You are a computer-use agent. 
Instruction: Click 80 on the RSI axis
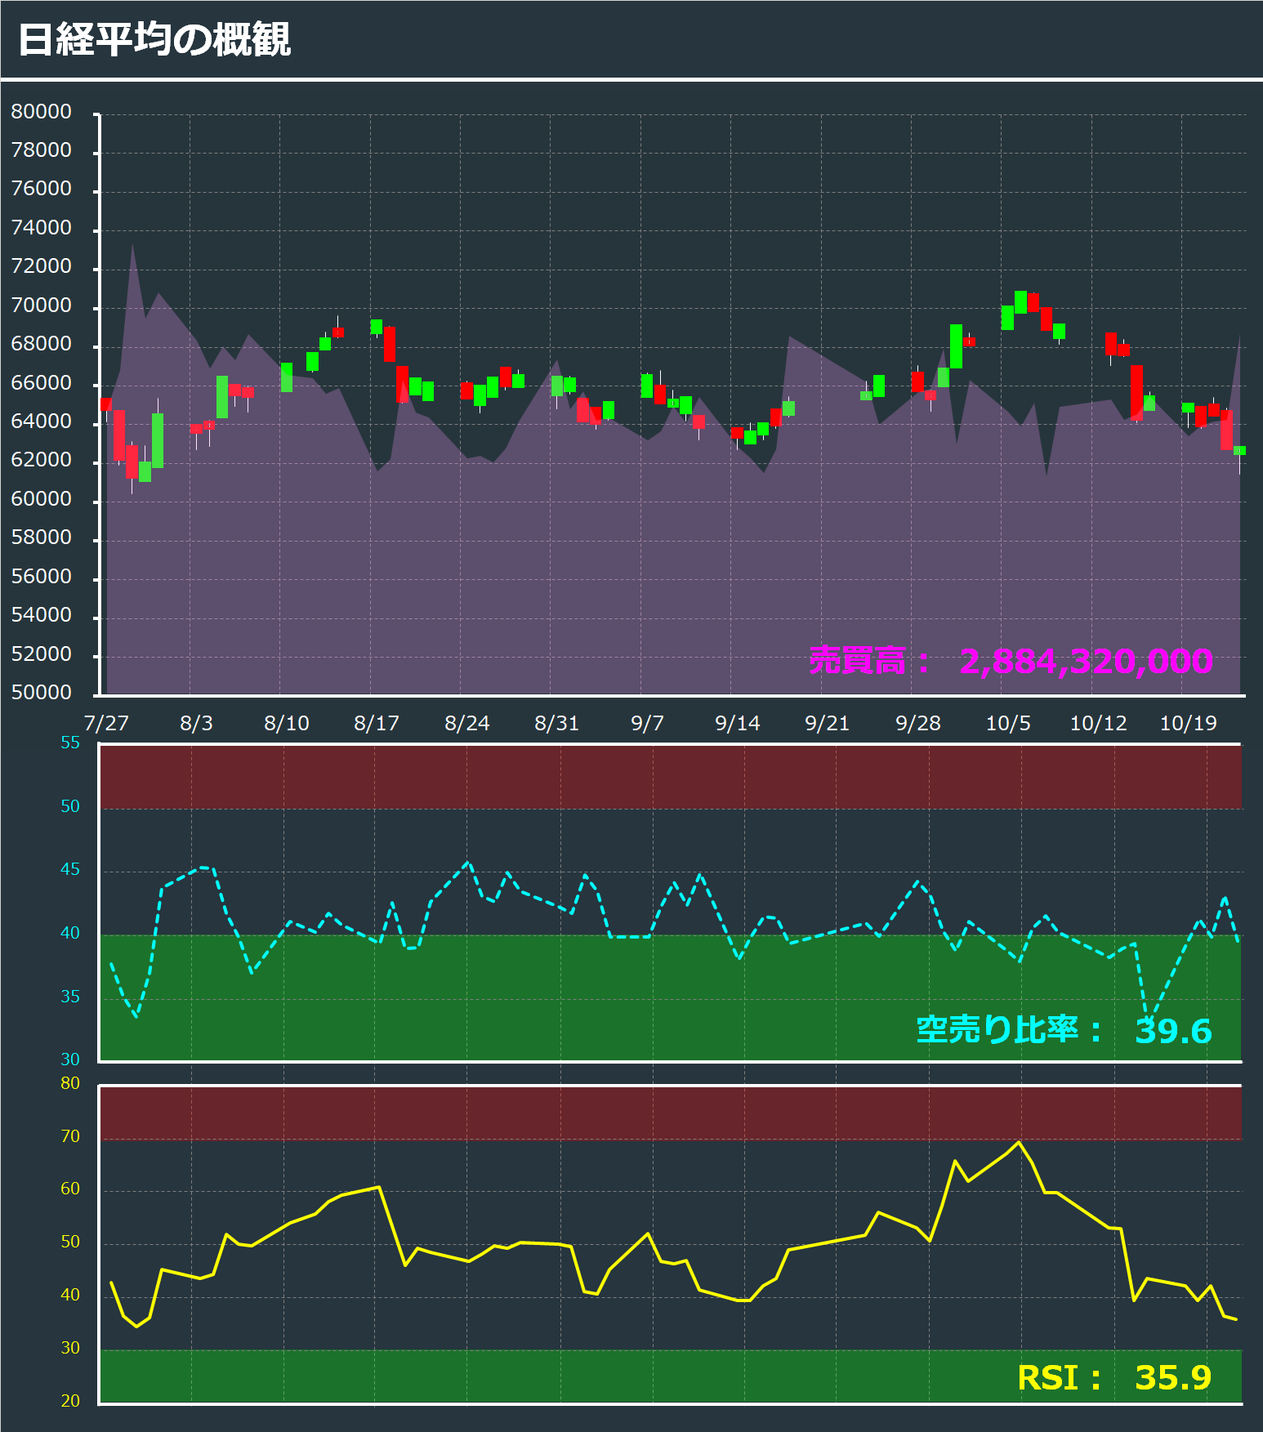pos(70,1083)
